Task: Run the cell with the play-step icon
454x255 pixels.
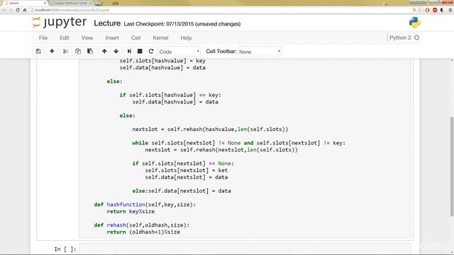Action: click(x=129, y=52)
